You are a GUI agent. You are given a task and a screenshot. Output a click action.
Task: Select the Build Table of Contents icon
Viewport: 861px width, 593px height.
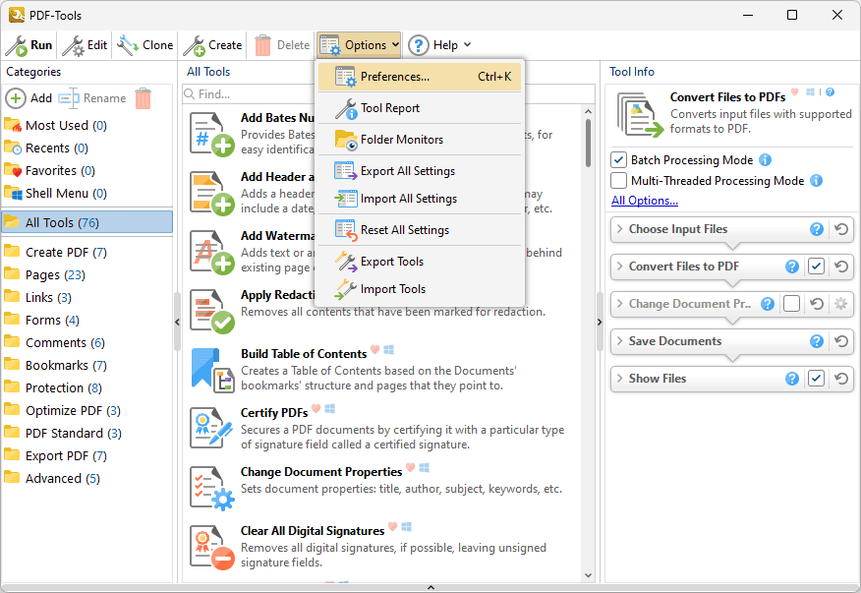212,370
